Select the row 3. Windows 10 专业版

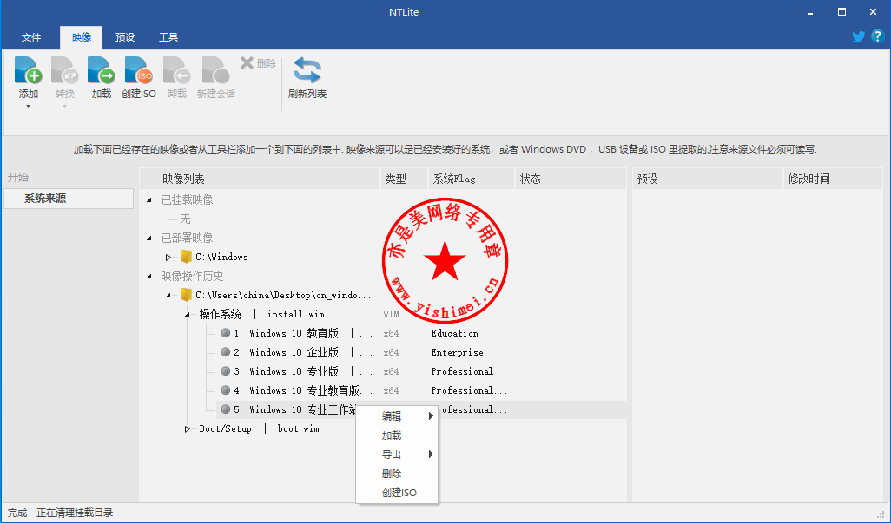pos(422,371)
